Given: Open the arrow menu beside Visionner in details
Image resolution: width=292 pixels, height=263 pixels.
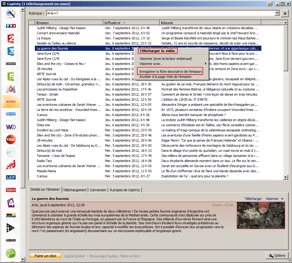Looking at the screenshot, I should pyautogui.click(x=282, y=199).
